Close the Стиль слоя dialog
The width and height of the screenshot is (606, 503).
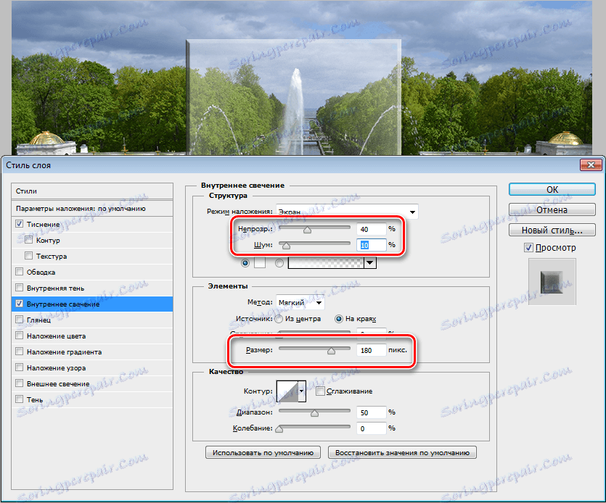click(591, 165)
